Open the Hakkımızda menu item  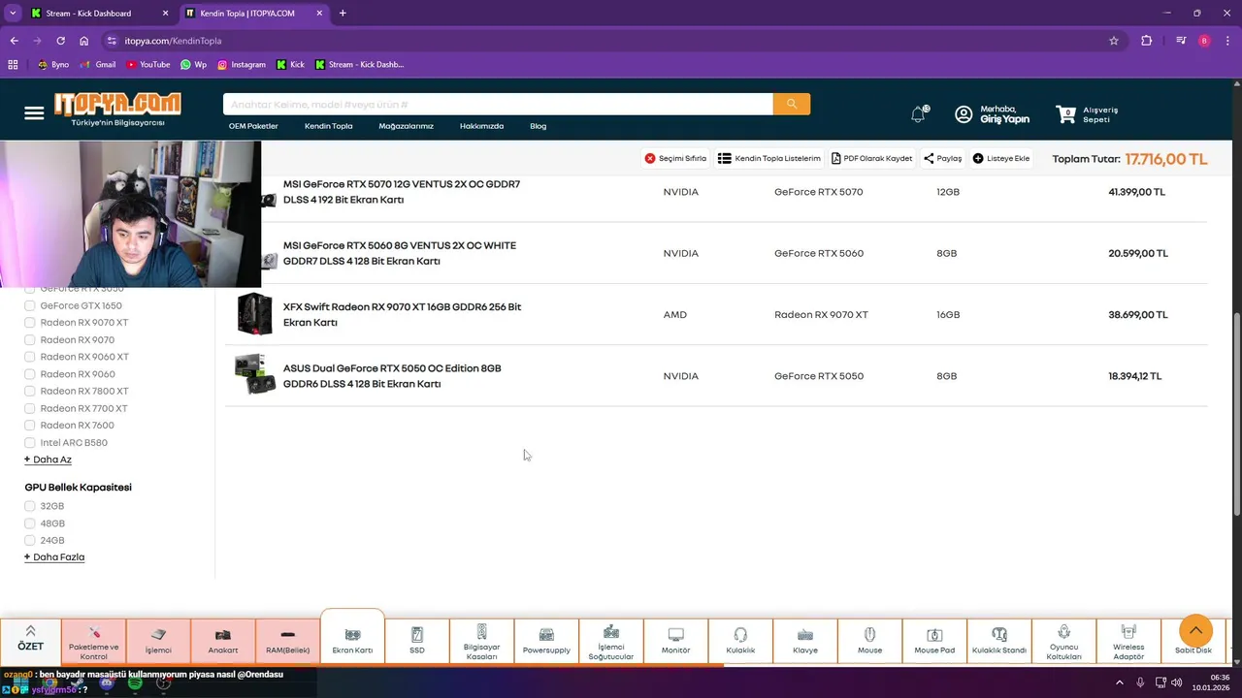click(x=481, y=126)
